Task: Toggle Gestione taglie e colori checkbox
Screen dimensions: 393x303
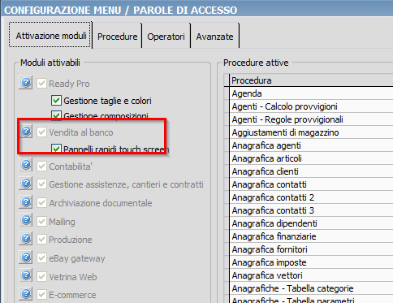Action: 56,101
